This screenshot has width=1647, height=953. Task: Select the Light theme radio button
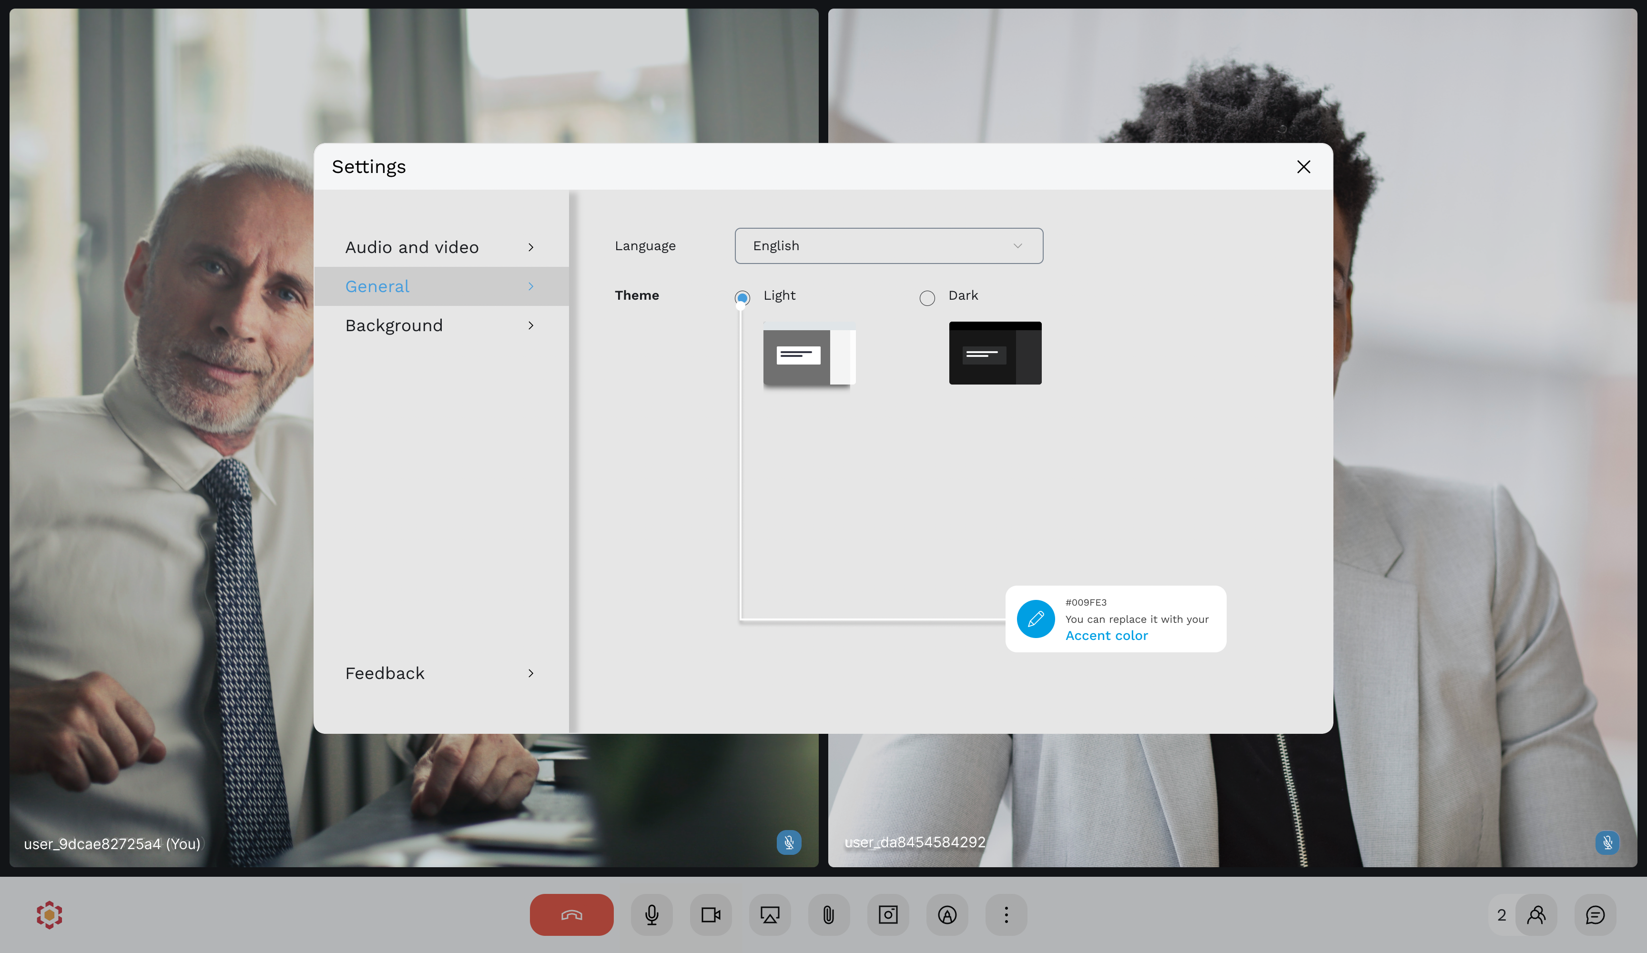click(742, 298)
